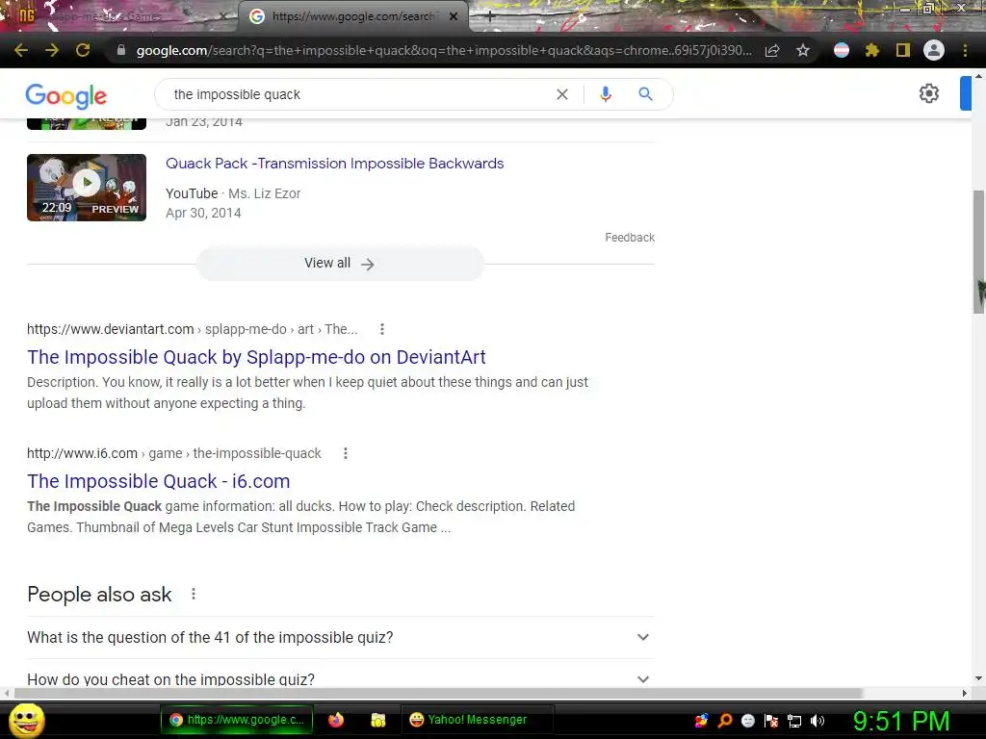986x739 pixels.
Task: Click the scroll right arrow
Action: click(x=965, y=693)
